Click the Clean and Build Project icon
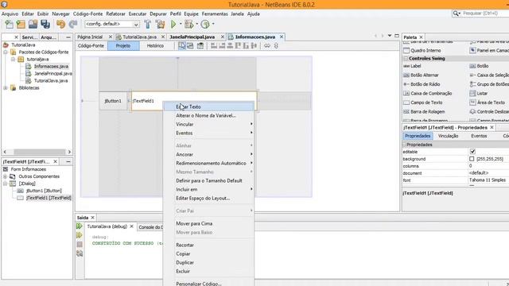This screenshot has width=509, height=286. pos(160,24)
